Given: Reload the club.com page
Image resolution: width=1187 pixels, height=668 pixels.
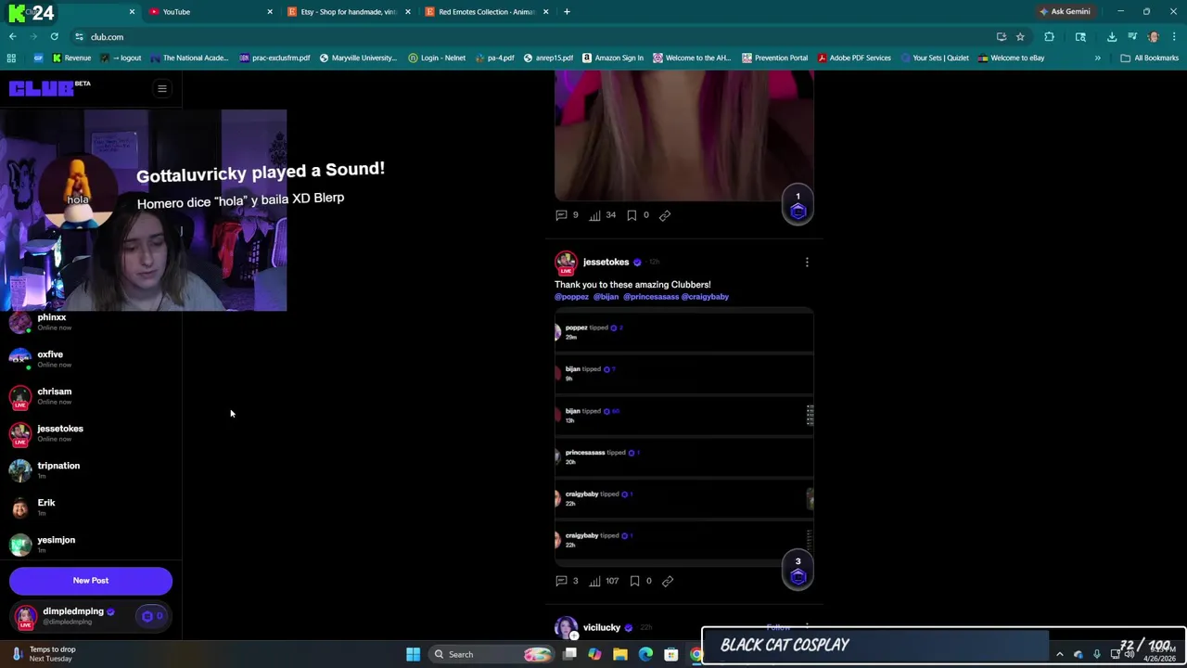Looking at the screenshot, I should (x=55, y=37).
